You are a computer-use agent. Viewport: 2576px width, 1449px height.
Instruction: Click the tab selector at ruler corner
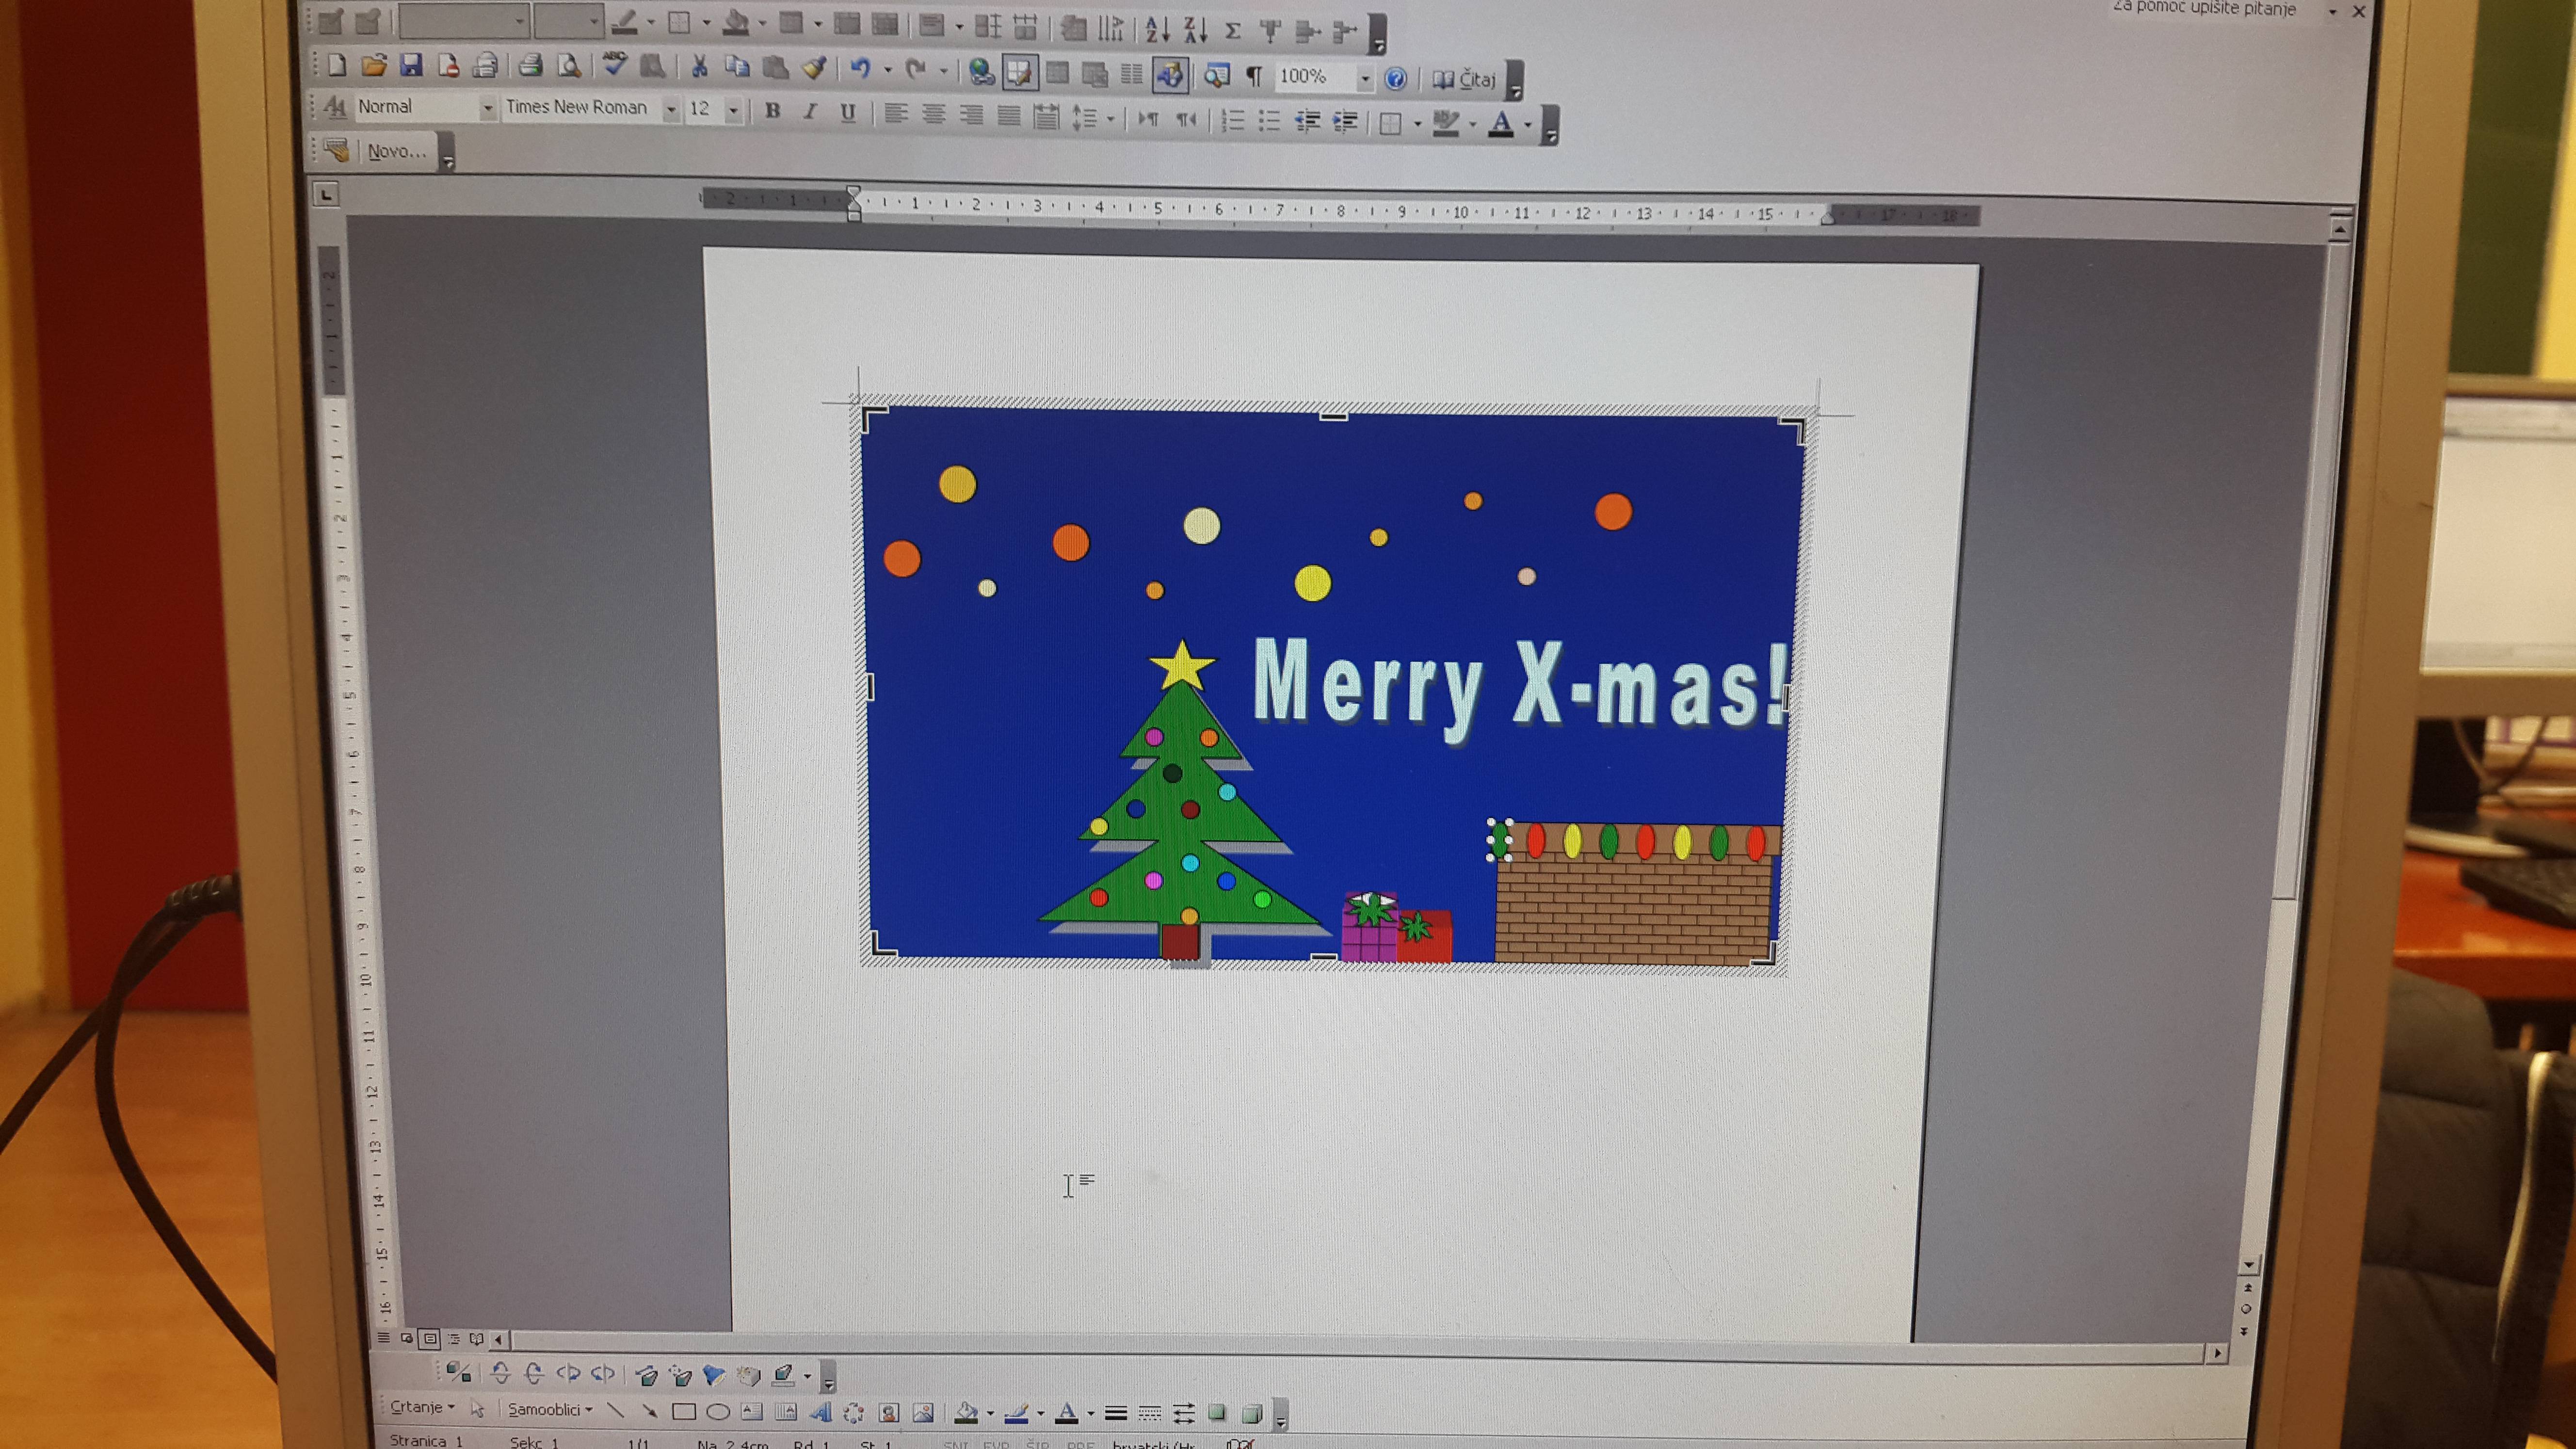point(326,195)
